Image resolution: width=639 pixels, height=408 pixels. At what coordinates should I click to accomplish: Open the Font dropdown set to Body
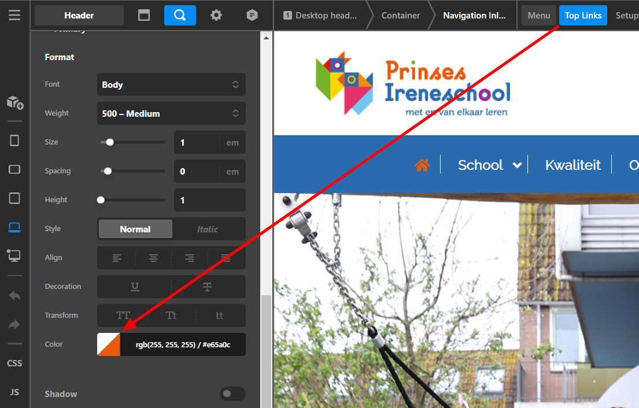[x=171, y=84]
